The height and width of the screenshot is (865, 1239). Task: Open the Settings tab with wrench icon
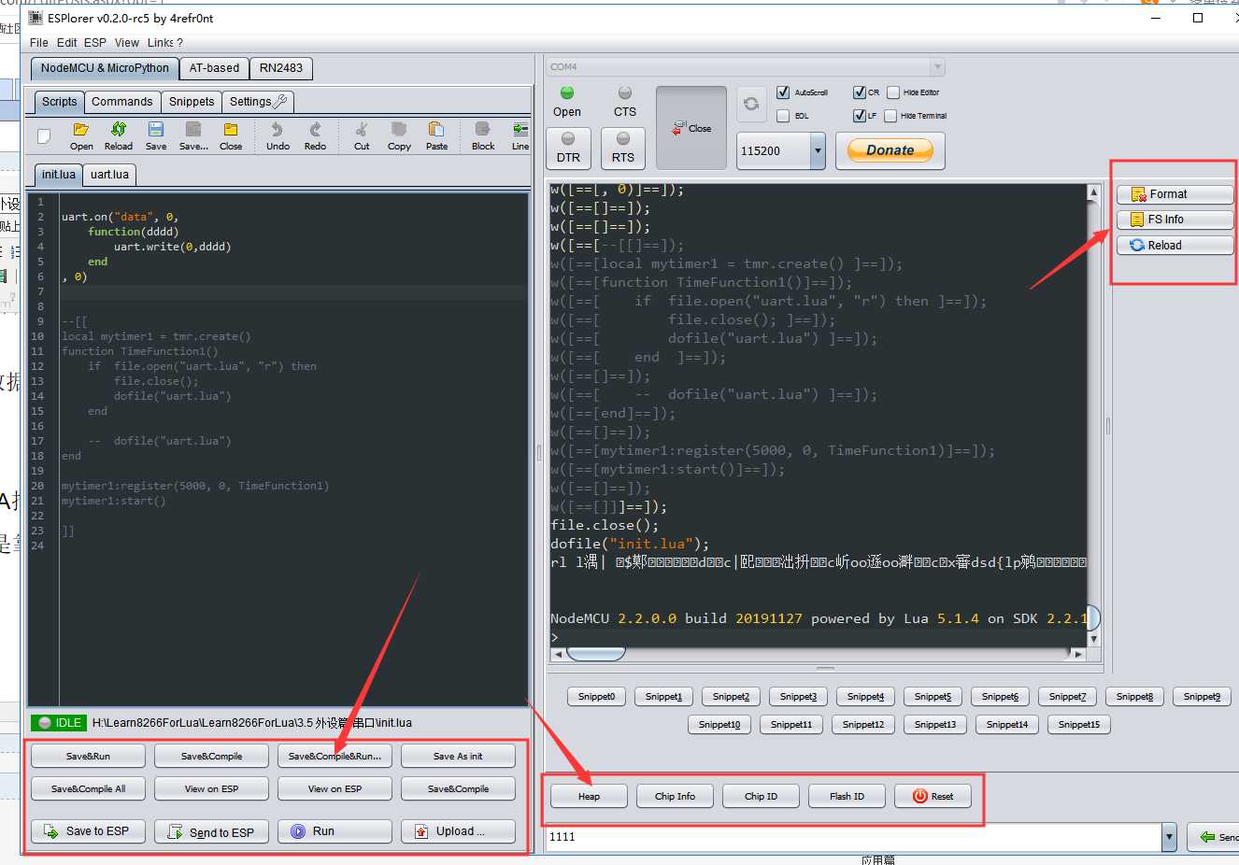[x=258, y=102]
